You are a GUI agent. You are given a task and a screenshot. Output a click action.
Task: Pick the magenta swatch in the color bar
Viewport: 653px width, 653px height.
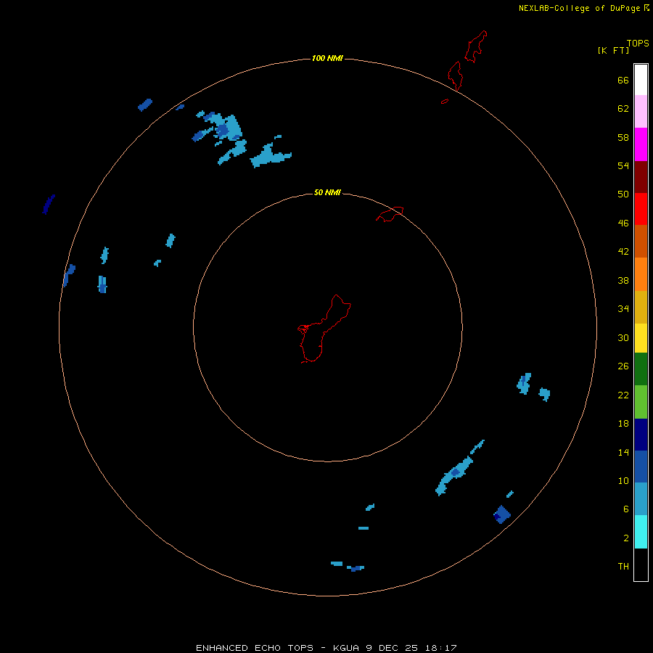(641, 144)
